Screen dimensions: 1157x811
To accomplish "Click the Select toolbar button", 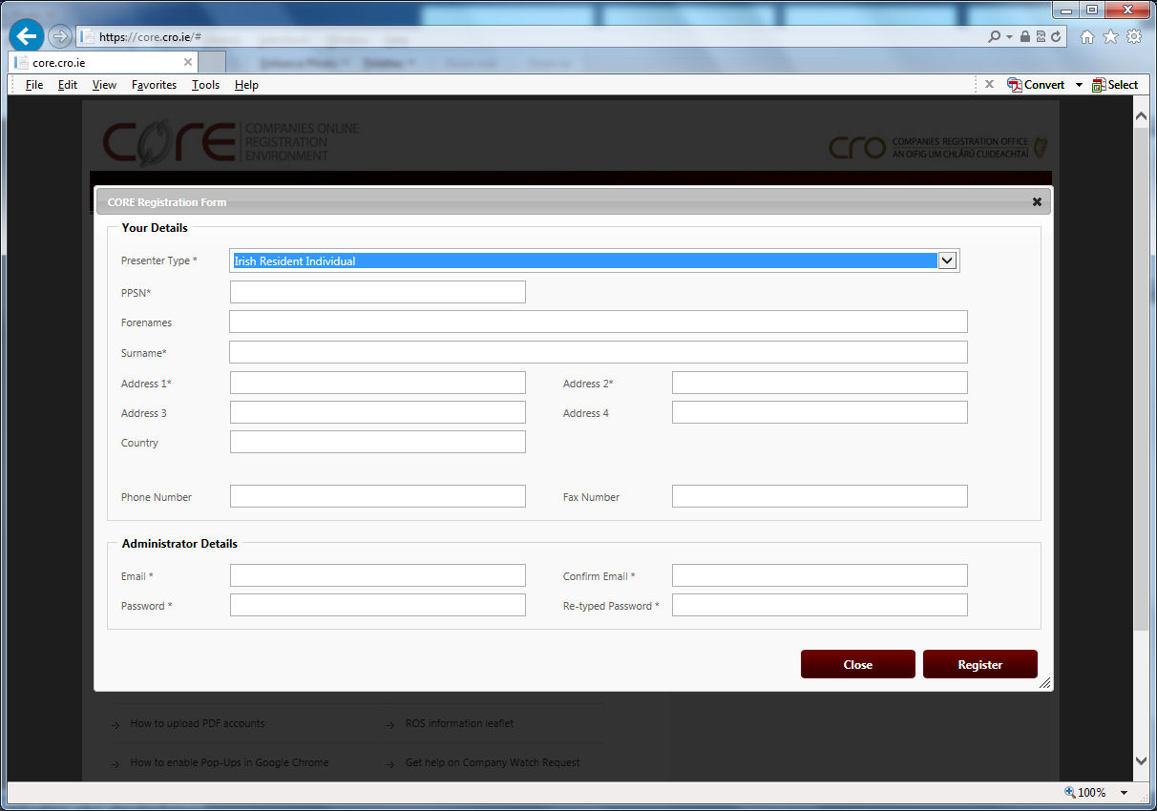I will (1115, 85).
